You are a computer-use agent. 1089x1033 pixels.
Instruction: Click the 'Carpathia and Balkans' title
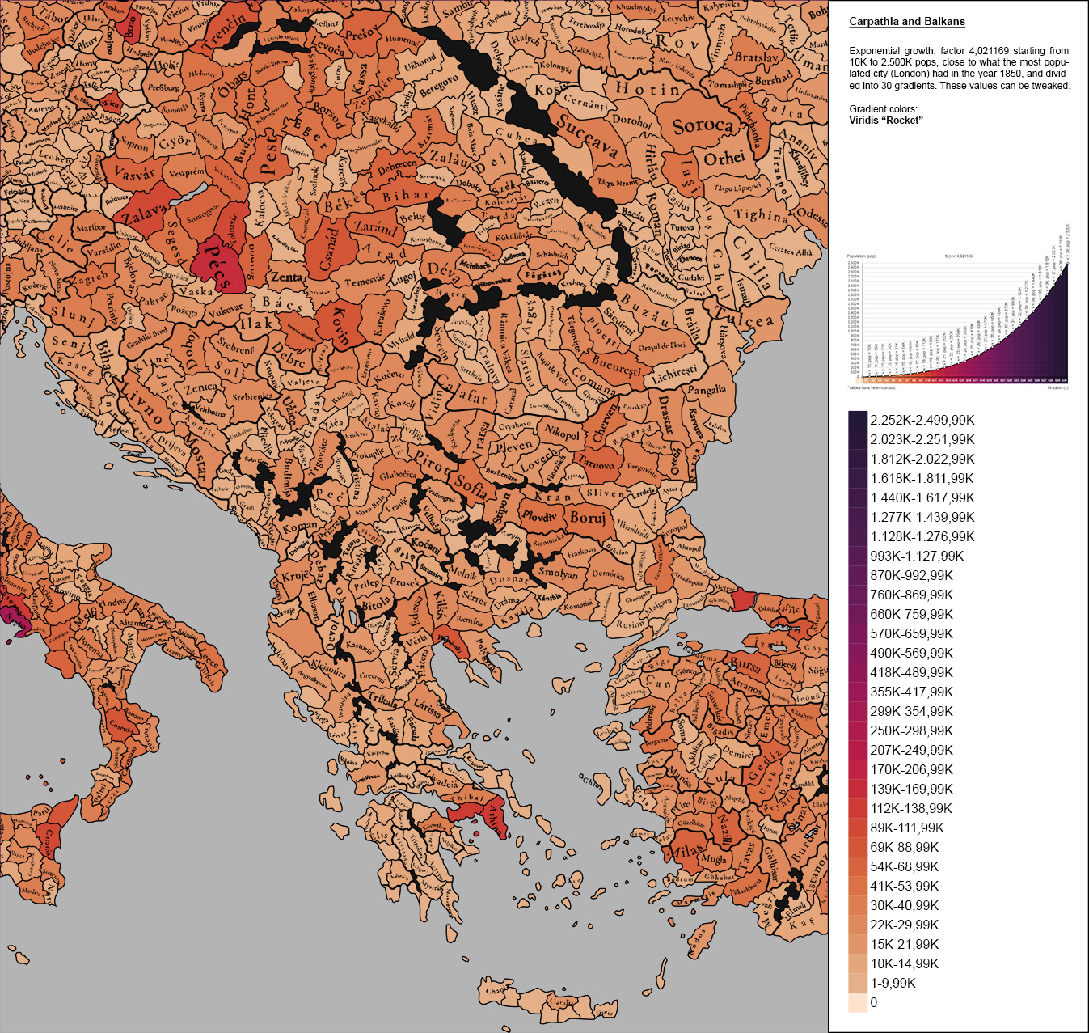coord(906,19)
